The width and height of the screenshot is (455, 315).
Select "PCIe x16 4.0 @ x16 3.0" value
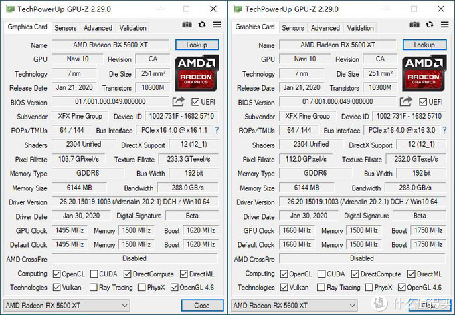(x=402, y=130)
